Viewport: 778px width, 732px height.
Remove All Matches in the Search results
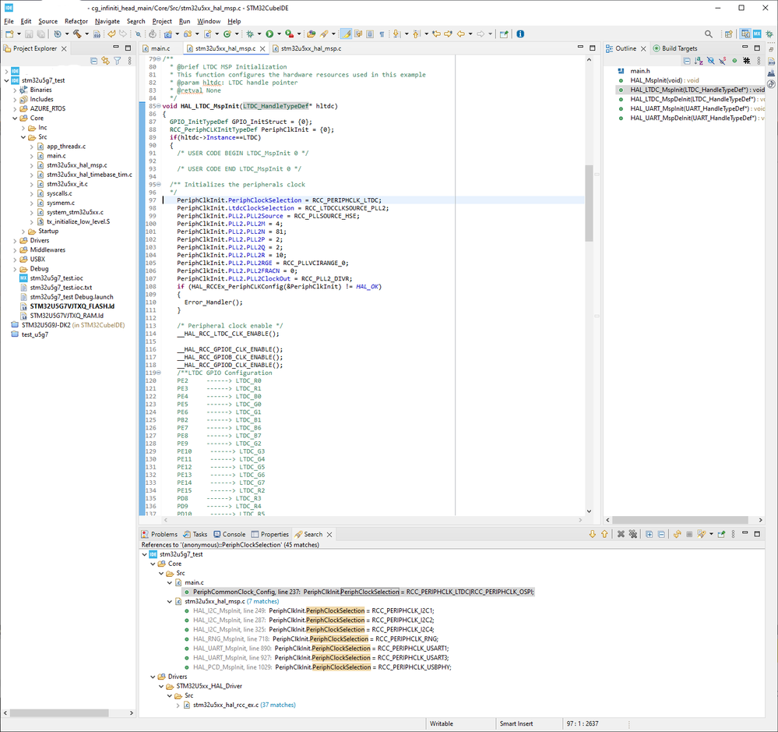tap(633, 535)
